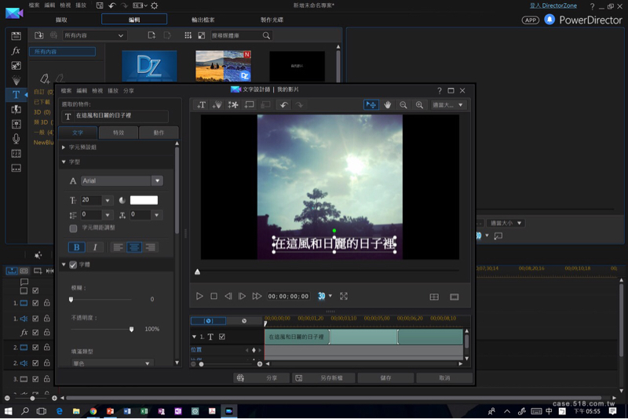
Task: Center-align the title text
Action: [x=134, y=247]
